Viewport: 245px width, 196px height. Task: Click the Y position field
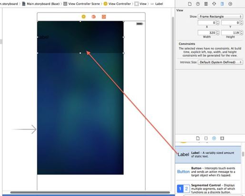click(x=230, y=23)
